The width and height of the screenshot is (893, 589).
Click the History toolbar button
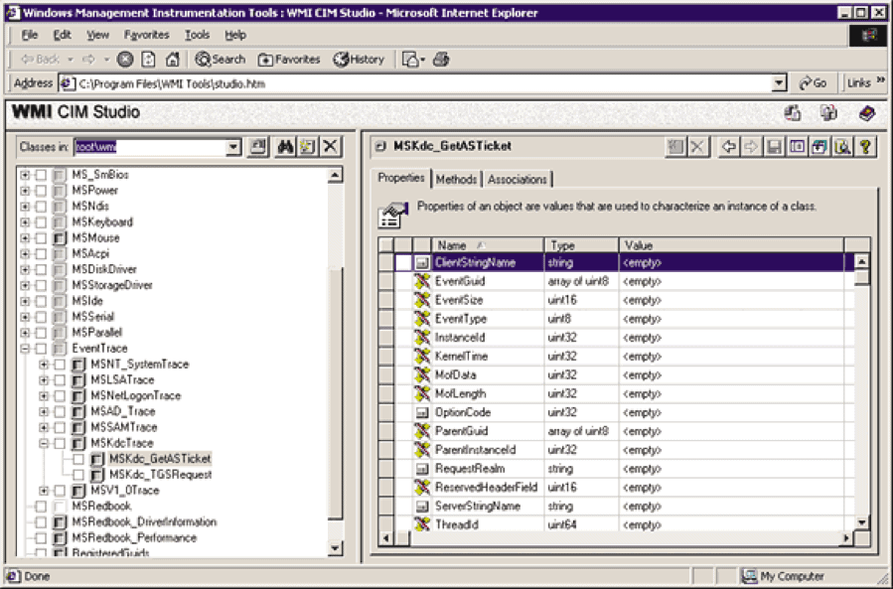[x=360, y=60]
